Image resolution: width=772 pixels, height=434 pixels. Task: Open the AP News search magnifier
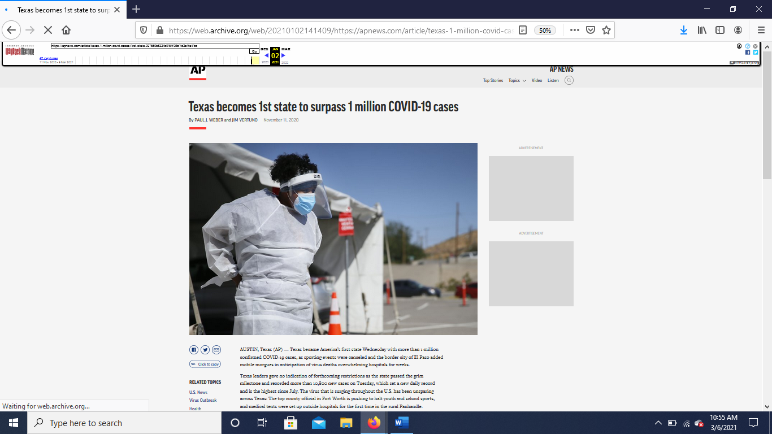coord(569,80)
